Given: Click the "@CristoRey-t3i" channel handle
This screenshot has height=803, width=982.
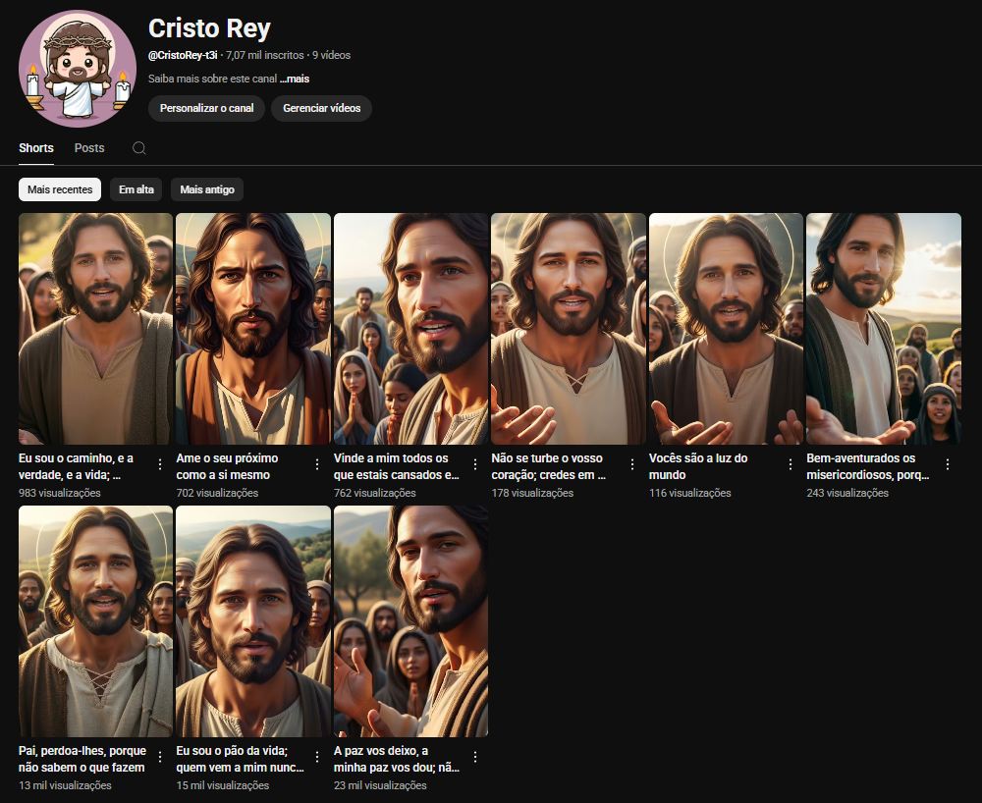Looking at the screenshot, I should 183,55.
